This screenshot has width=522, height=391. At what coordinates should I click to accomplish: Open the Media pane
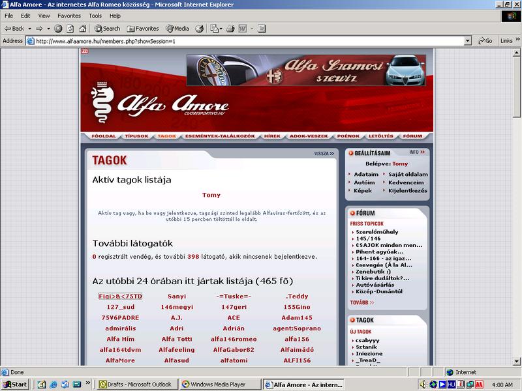177,29
